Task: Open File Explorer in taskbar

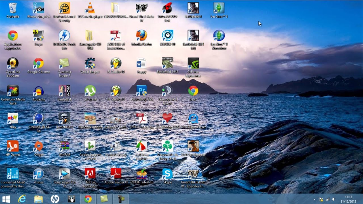Action: 39,199
